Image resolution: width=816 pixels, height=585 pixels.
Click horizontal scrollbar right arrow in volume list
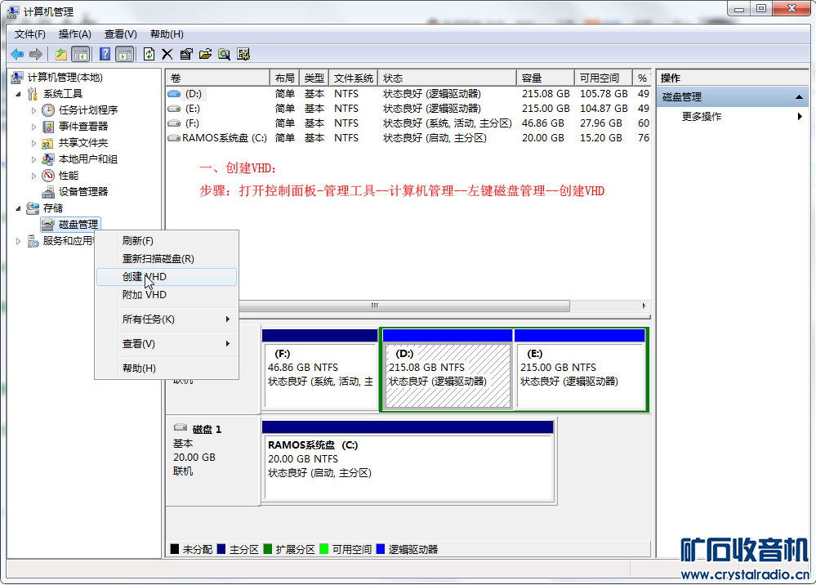[x=644, y=306]
